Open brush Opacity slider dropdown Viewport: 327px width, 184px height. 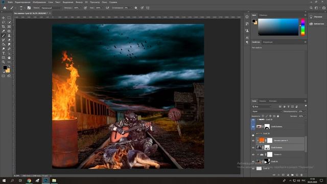click(x=81, y=8)
